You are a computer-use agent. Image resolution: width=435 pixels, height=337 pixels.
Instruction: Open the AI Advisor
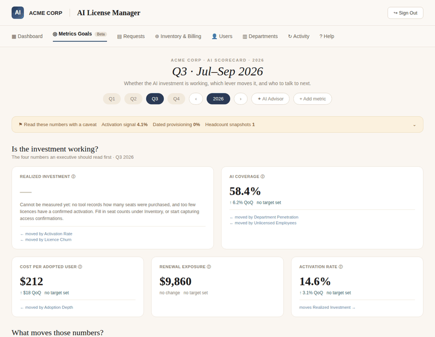[270, 99]
